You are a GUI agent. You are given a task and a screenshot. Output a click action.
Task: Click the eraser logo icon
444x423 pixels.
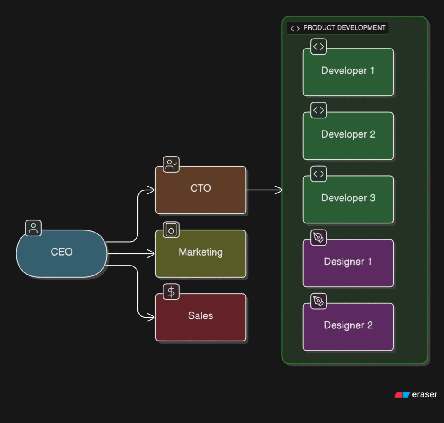402,395
